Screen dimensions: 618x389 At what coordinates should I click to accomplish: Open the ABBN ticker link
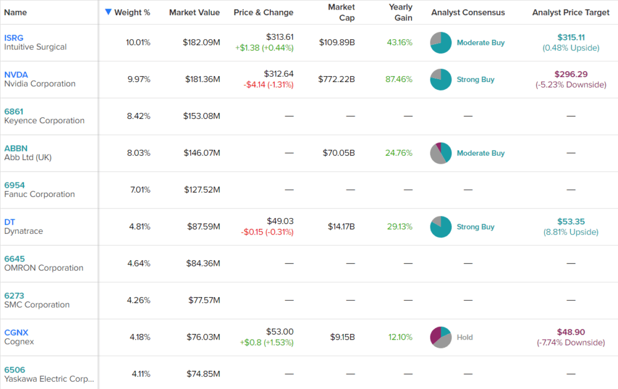point(16,149)
